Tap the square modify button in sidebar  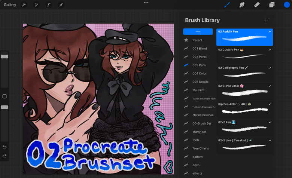(x=4, y=96)
